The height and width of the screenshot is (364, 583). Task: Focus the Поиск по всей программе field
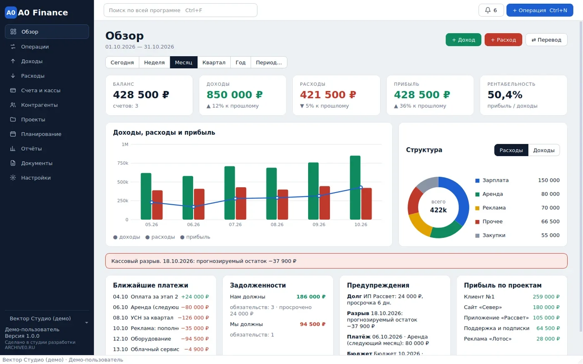pyautogui.click(x=180, y=10)
